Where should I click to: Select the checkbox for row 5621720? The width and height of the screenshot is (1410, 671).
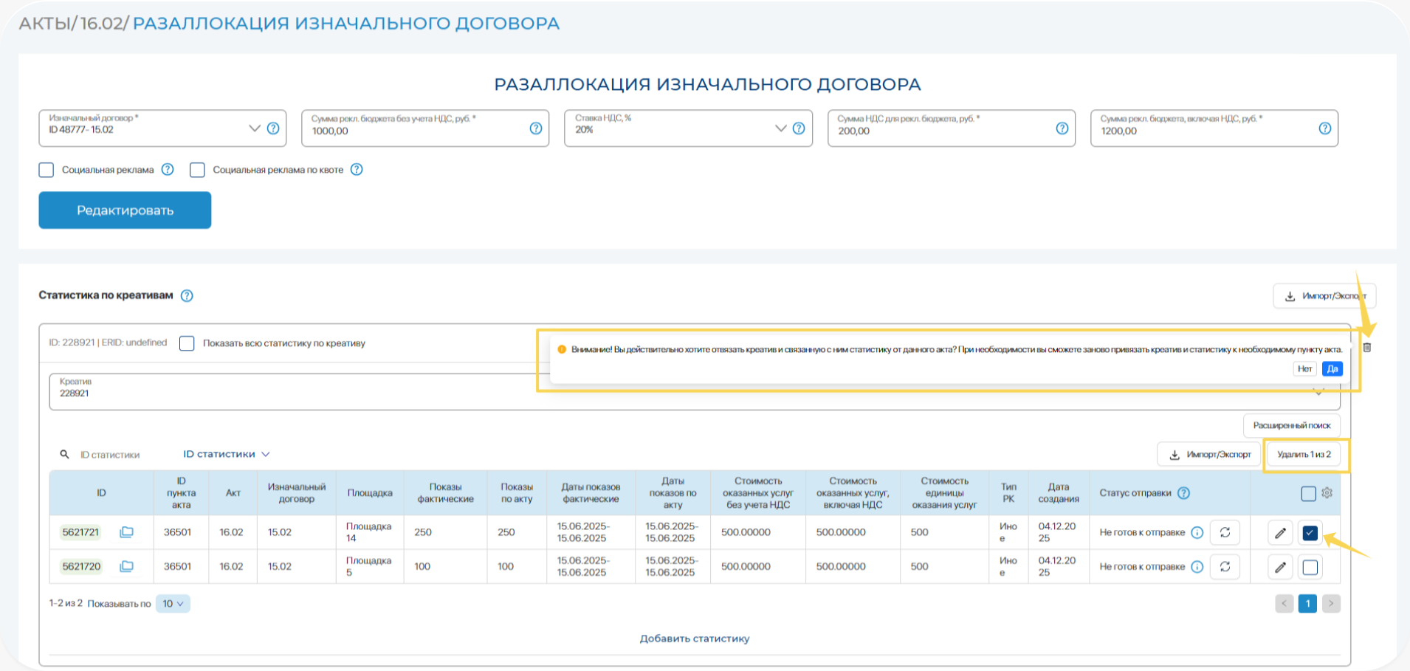point(1310,567)
